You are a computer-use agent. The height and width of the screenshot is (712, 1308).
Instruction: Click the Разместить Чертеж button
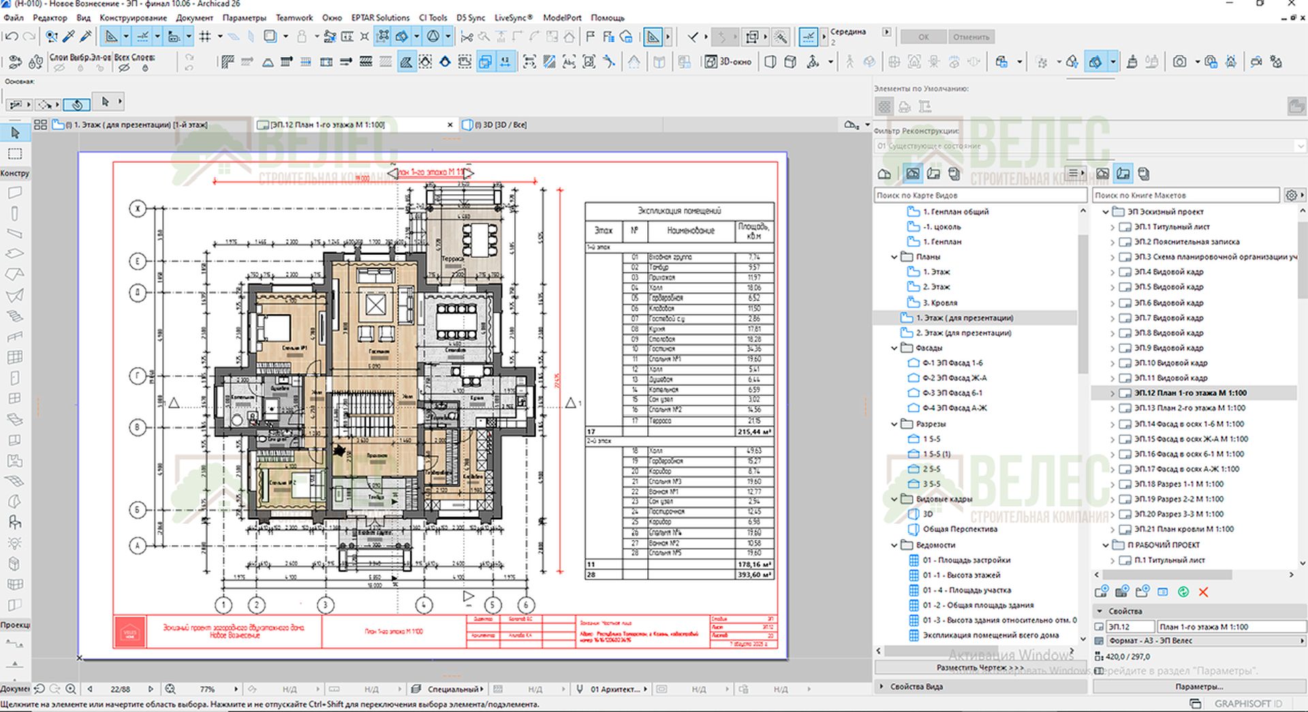tap(980, 668)
